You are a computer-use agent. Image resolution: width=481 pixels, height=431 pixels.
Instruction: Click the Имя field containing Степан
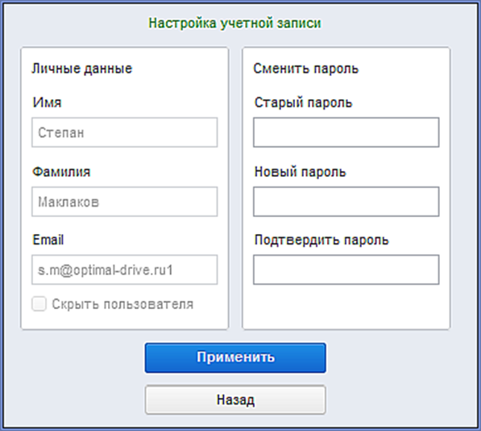[125, 132]
